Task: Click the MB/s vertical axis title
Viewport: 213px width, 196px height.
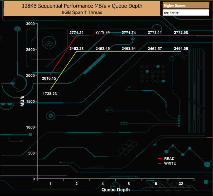Action: (x=22, y=101)
